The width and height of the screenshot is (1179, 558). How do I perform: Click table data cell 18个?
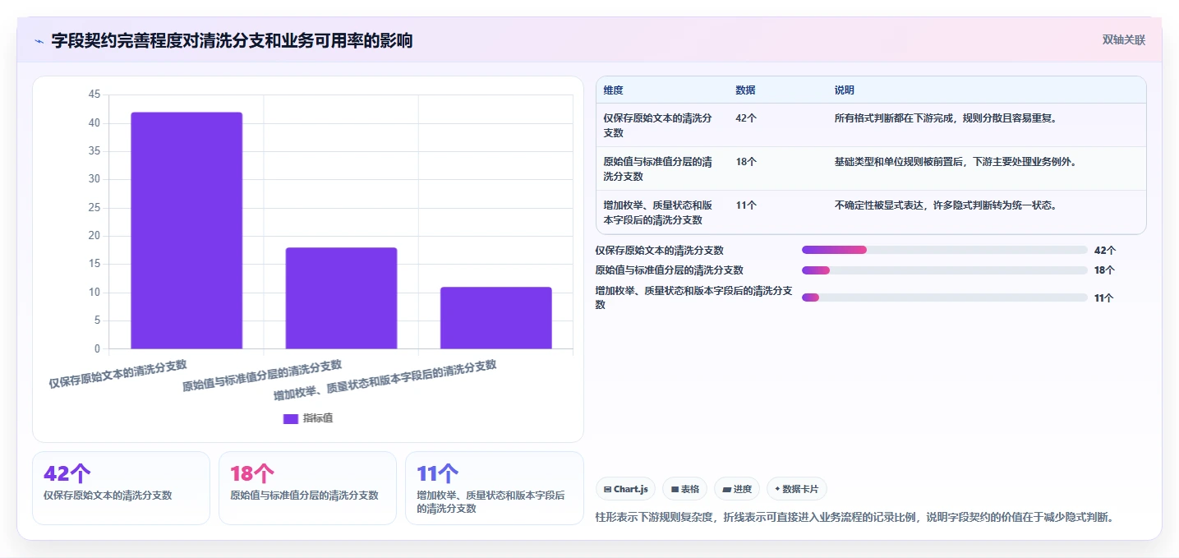point(746,162)
